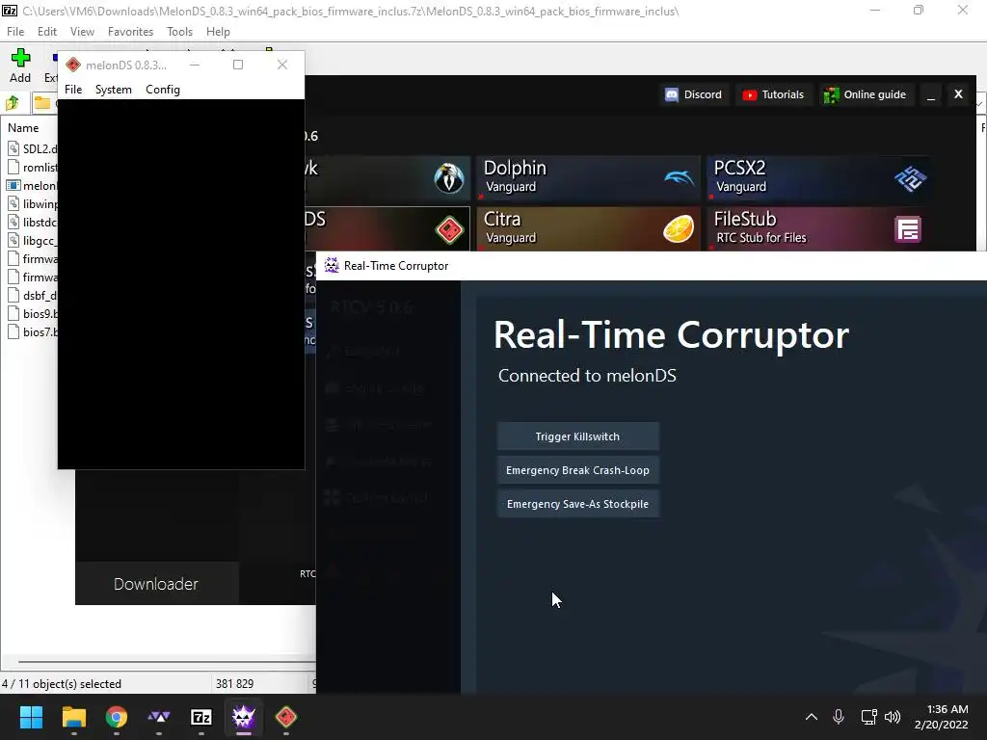987x740 pixels.
Task: Open the Tutorials link in RTC launcher
Action: tap(774, 94)
